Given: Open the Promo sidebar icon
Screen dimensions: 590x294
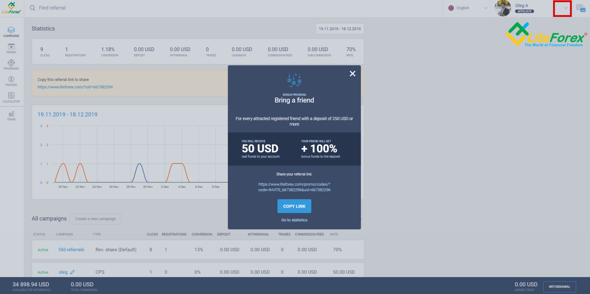Looking at the screenshot, I should pyautogui.click(x=11, y=48).
